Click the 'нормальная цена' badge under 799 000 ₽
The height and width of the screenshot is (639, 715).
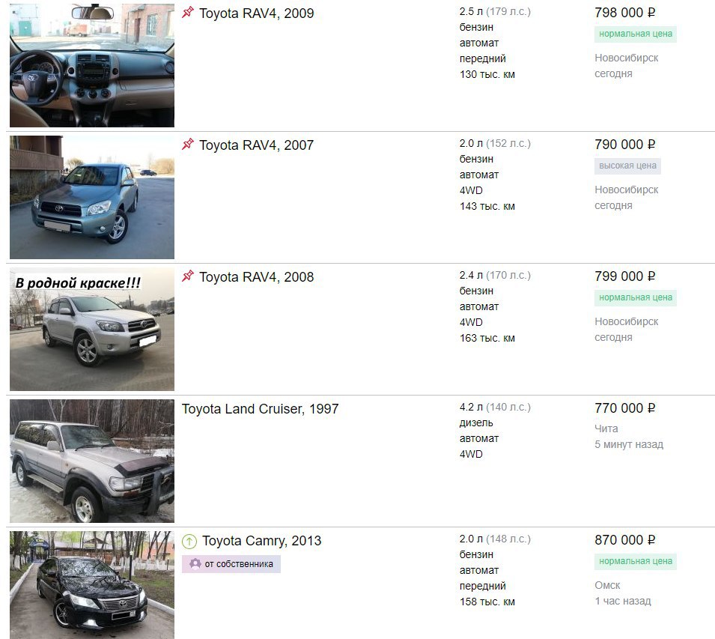coord(635,298)
